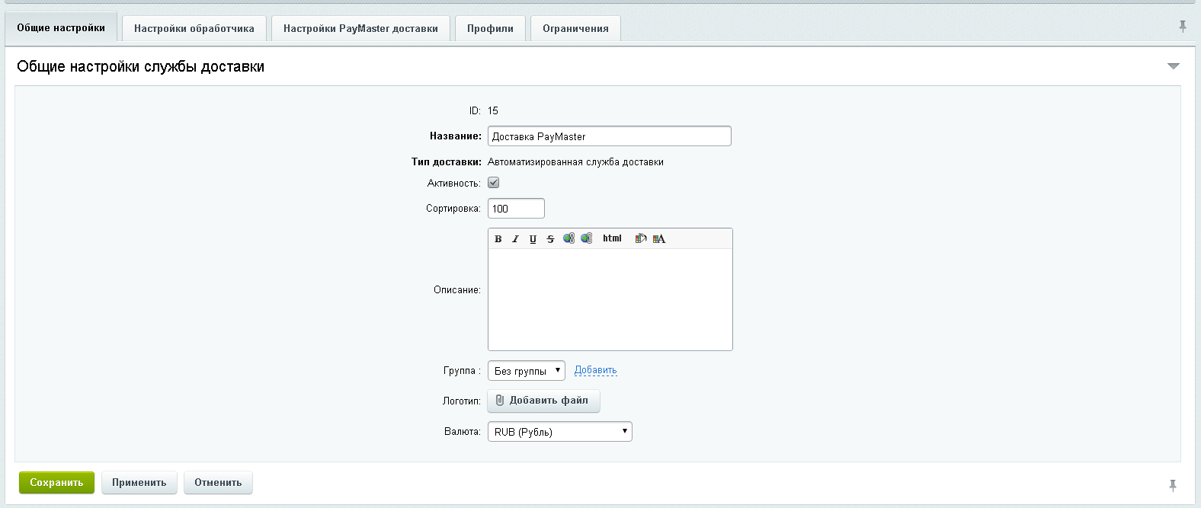Click the Добавить link next to group
Viewport: 1201px width, 508px height.
point(595,370)
